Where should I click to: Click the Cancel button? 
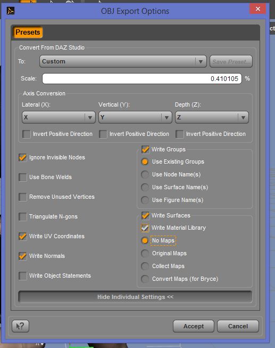coord(238,326)
